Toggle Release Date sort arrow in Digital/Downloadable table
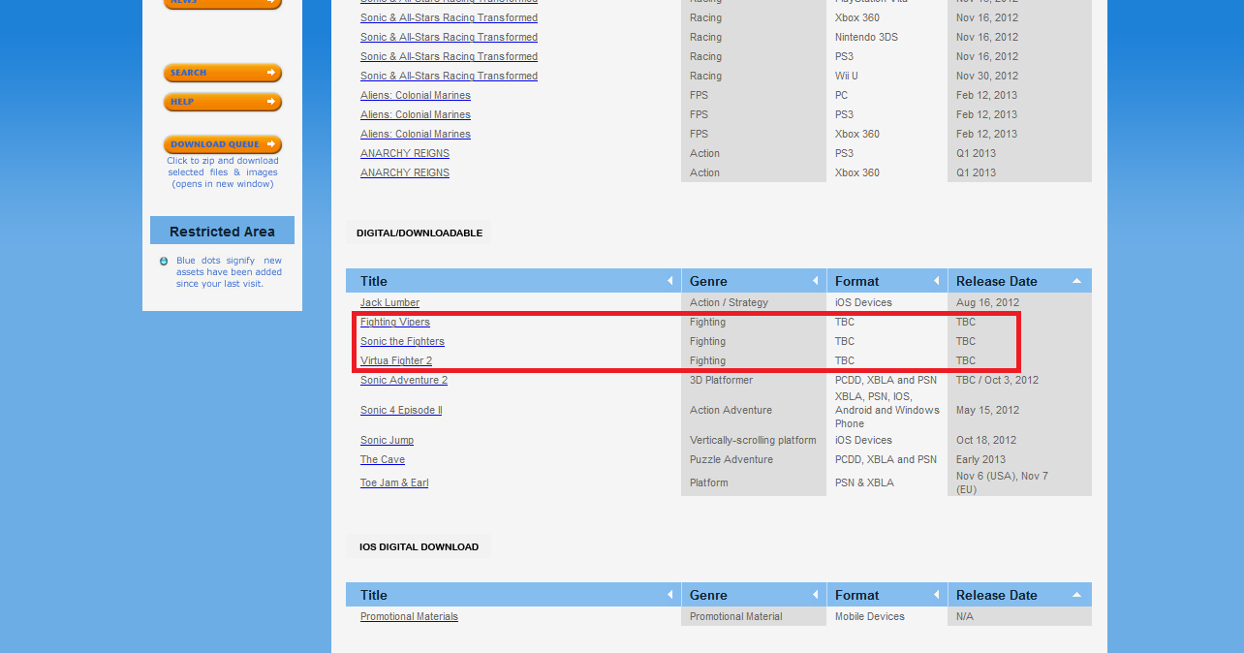The image size is (1244, 653). [x=1077, y=281]
